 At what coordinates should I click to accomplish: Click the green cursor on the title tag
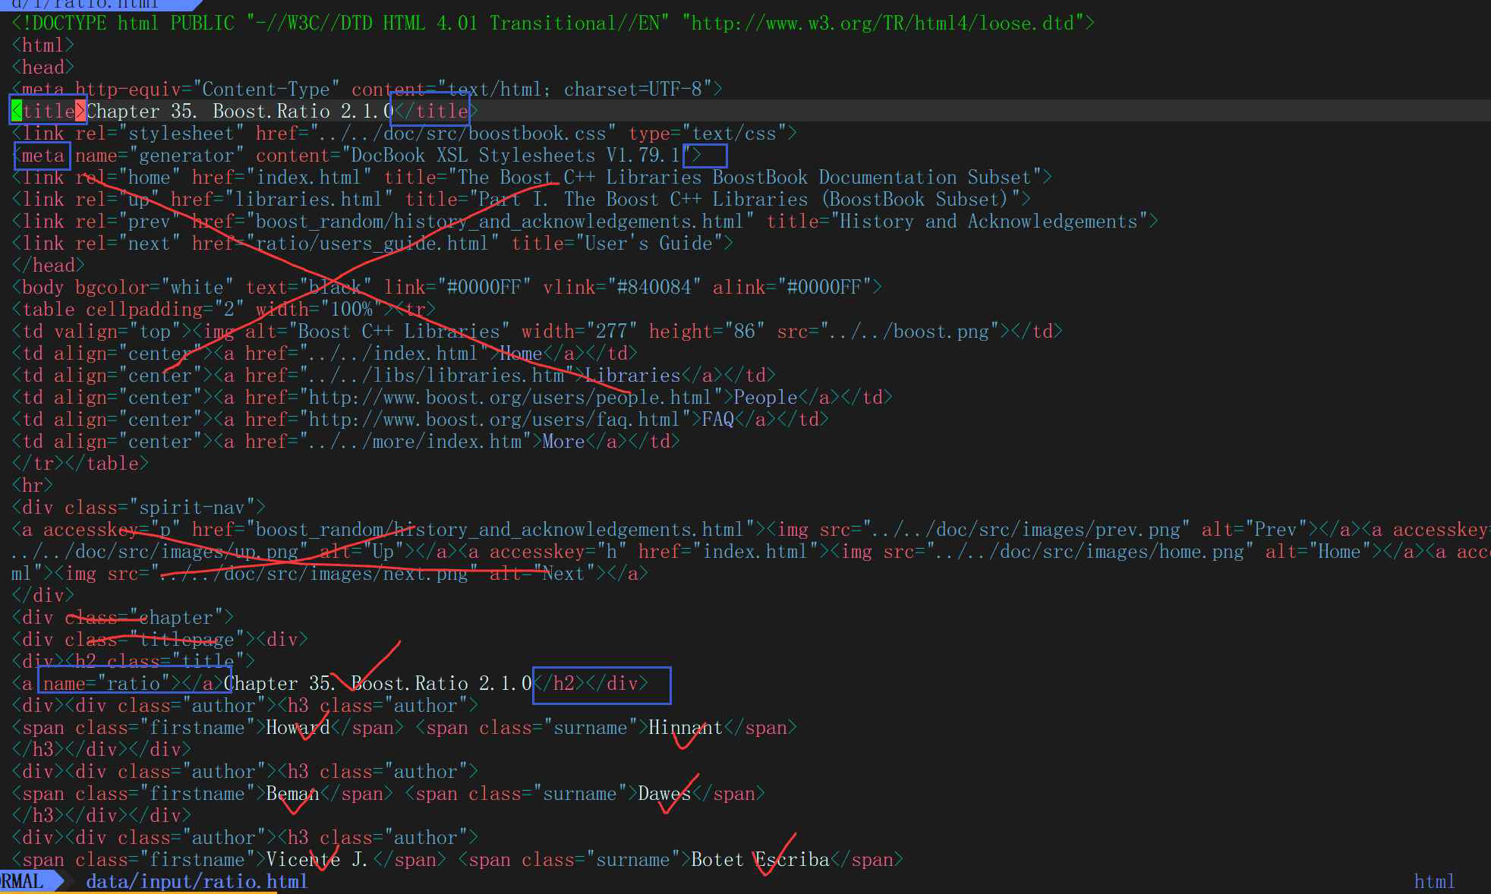tap(17, 112)
